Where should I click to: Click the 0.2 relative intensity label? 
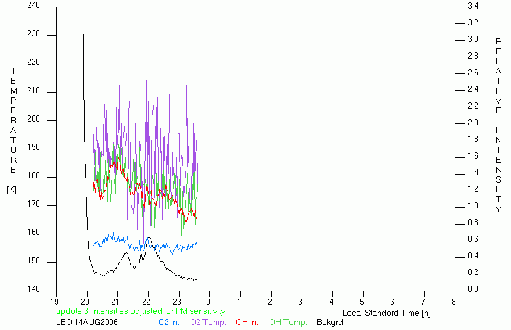point(473,273)
